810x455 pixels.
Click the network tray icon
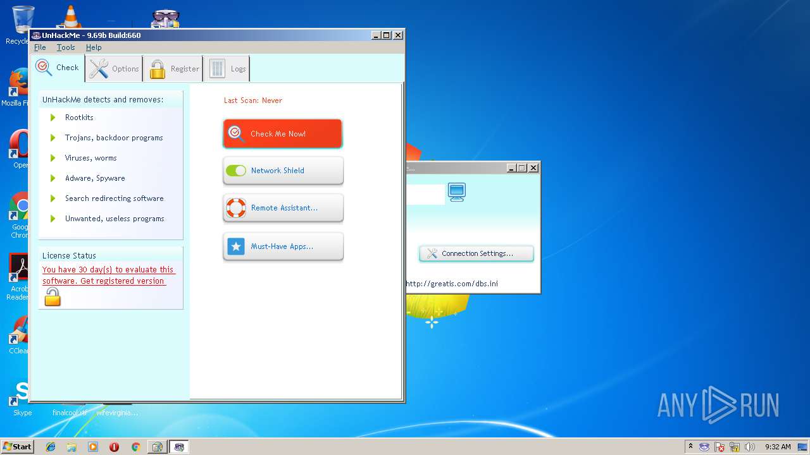(x=735, y=447)
